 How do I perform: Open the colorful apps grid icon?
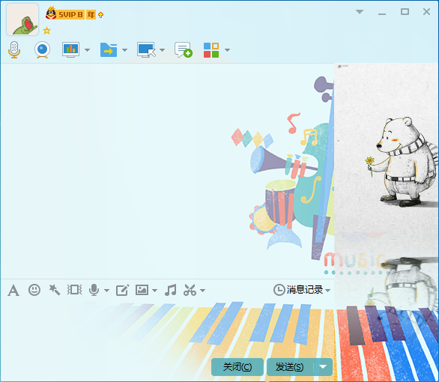pyautogui.click(x=211, y=50)
